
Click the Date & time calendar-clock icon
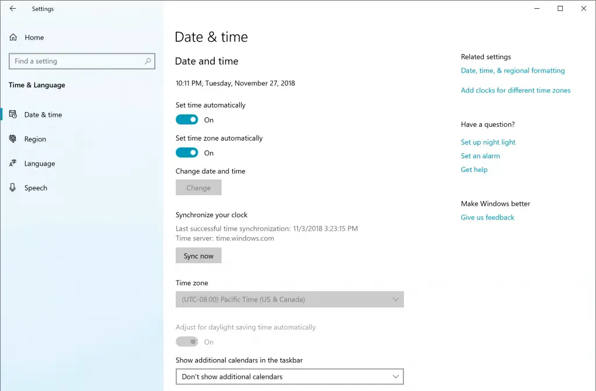point(13,114)
